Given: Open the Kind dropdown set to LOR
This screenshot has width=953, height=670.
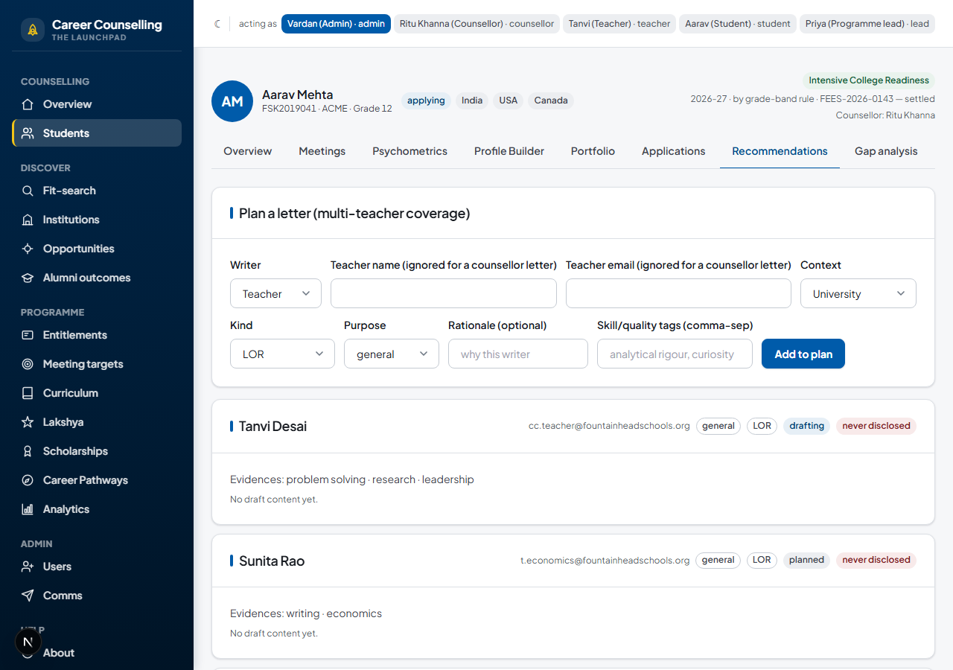Looking at the screenshot, I should point(282,354).
